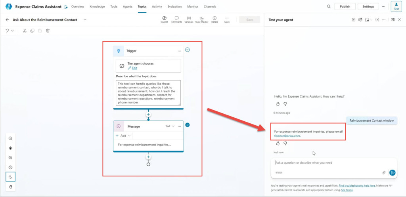Add node below the Message node
This screenshot has height=197, width=406.
pyautogui.click(x=148, y=157)
